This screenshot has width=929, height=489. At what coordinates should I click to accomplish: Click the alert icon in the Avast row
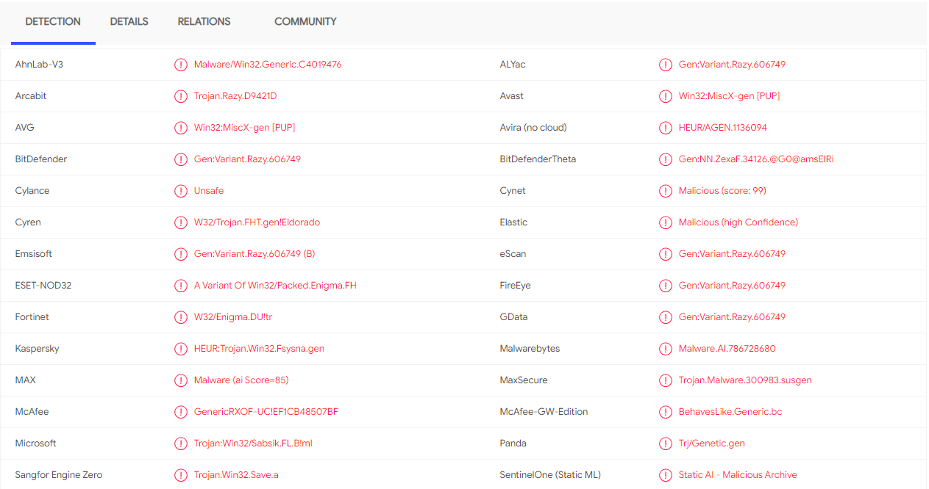pyautogui.click(x=666, y=96)
